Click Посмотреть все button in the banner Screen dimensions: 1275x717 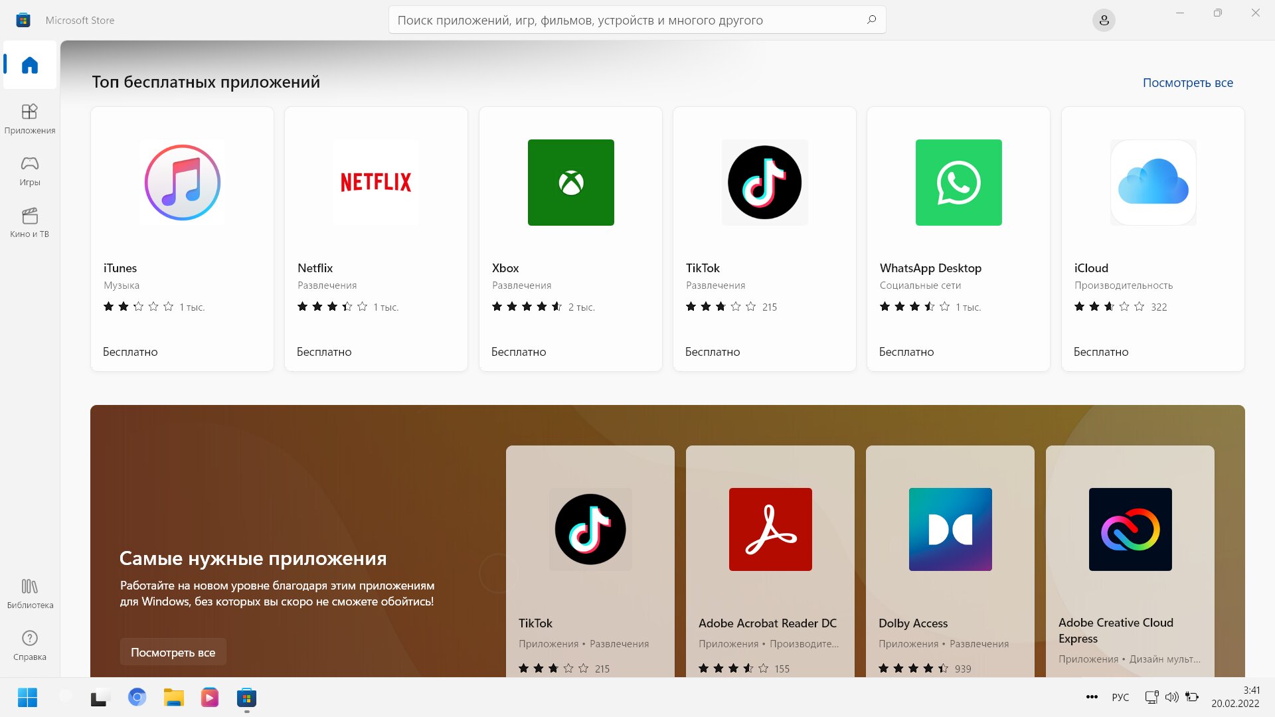coord(173,652)
